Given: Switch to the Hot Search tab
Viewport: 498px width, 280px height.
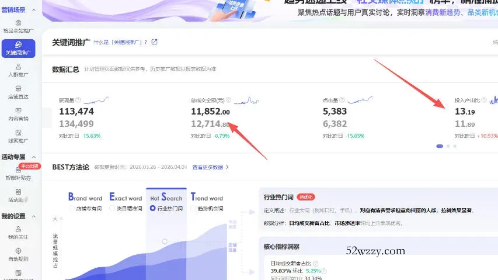Looking at the screenshot, I should [x=166, y=198].
